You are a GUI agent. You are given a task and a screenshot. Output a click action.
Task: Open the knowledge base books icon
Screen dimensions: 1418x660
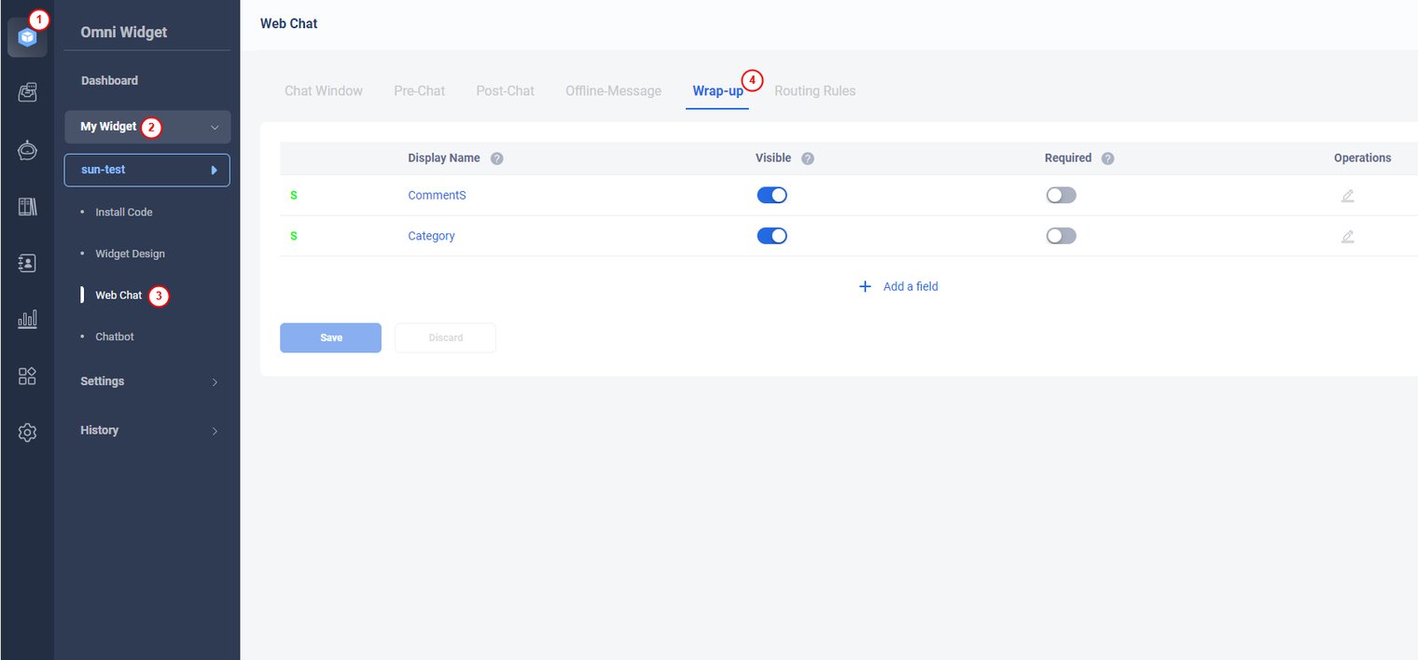[x=27, y=207]
